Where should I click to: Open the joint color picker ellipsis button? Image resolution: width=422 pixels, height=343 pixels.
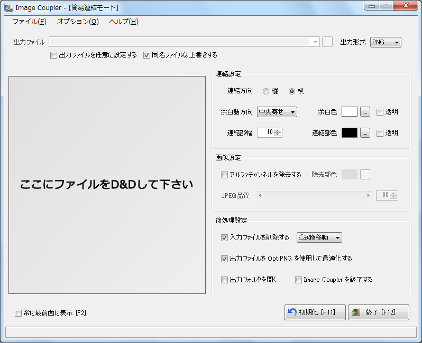(365, 133)
